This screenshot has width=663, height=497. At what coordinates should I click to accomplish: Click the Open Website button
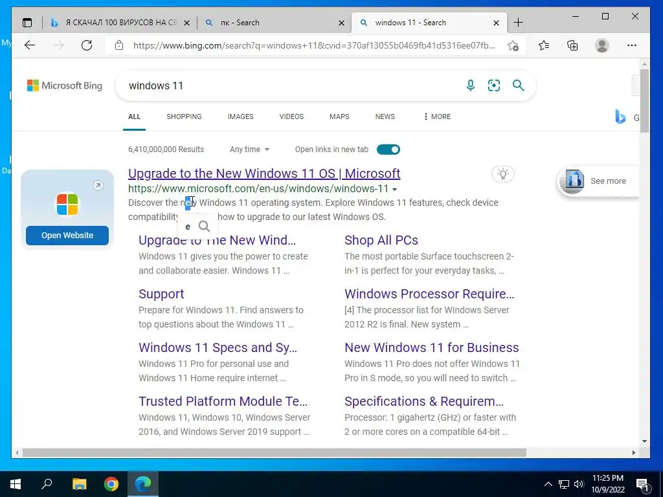tap(67, 236)
